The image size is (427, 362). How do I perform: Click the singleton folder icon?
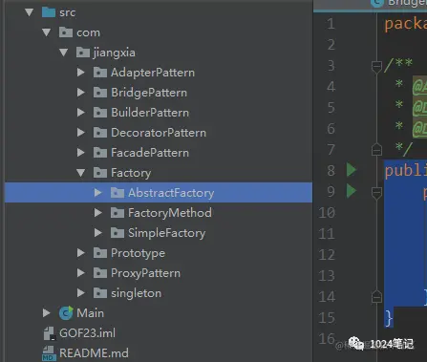click(100, 293)
